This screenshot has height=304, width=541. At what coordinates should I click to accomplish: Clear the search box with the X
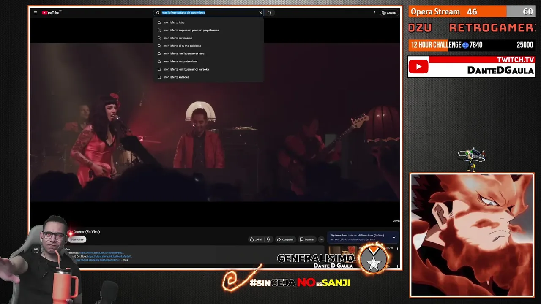pos(260,13)
